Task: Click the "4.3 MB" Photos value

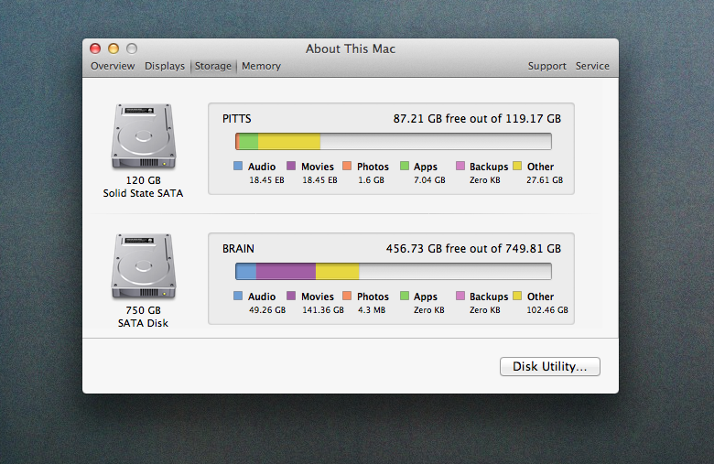Action: tap(372, 310)
